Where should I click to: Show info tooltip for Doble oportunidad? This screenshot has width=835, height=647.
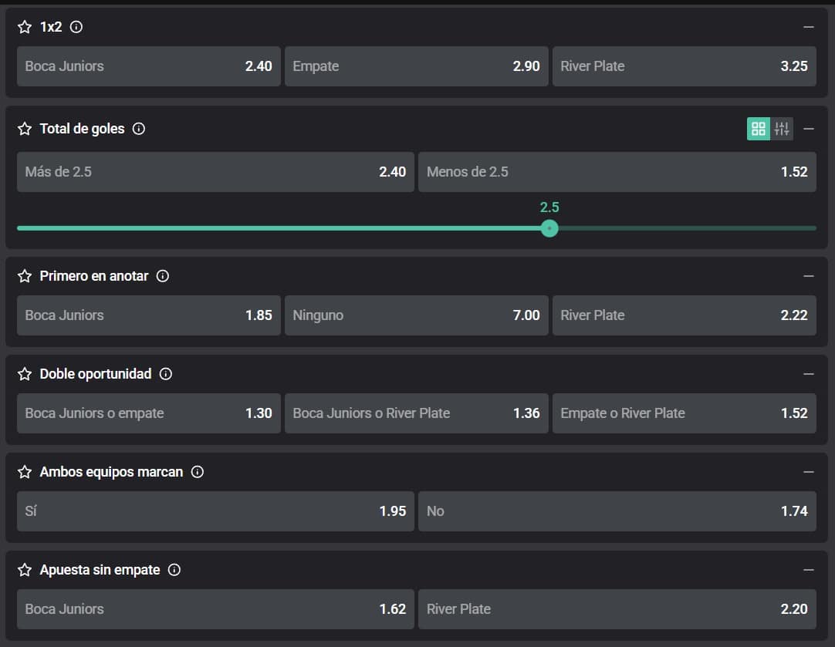pos(166,374)
